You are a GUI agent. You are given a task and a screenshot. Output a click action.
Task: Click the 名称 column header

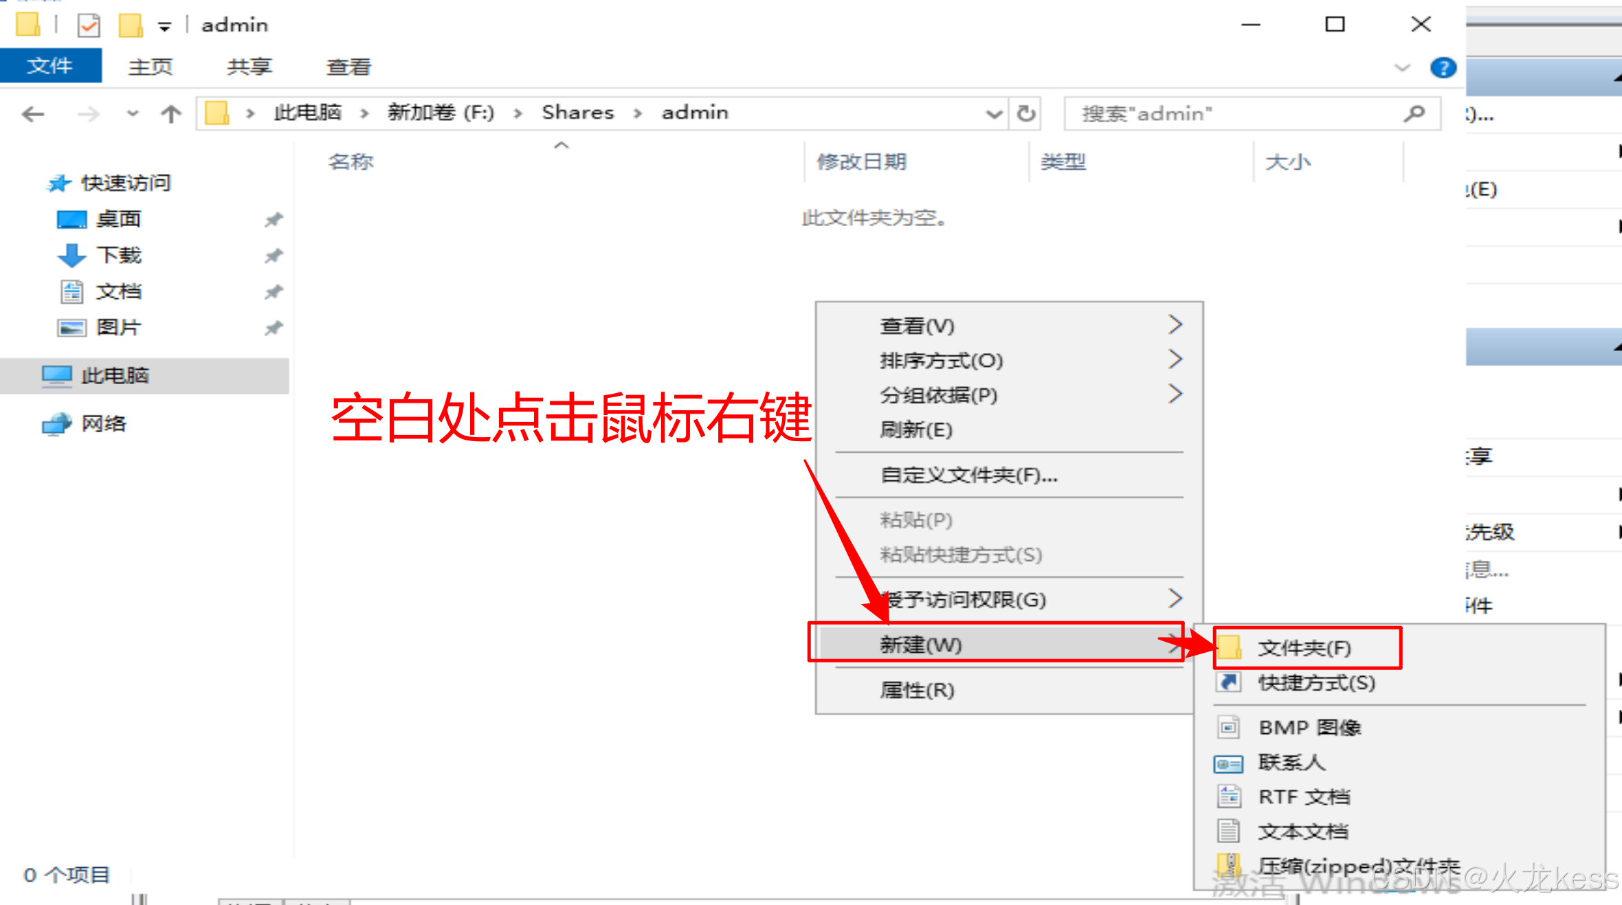click(x=351, y=161)
